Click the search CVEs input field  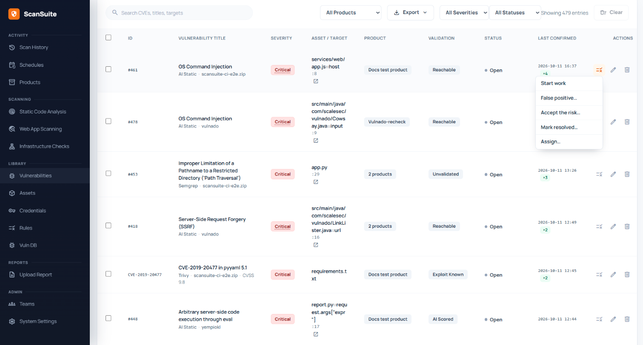(179, 13)
